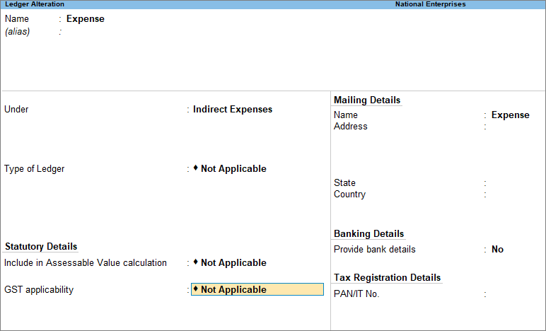The width and height of the screenshot is (546, 331).
Task: Click the 'Ledger Alteration' title
Action: pyautogui.click(x=35, y=4)
